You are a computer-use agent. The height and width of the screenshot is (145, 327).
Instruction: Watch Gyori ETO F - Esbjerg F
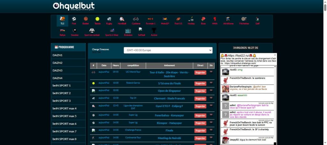point(201,106)
